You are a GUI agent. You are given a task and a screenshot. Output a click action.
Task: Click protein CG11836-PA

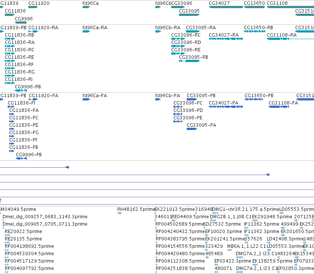pyautogui.click(x=12, y=114)
